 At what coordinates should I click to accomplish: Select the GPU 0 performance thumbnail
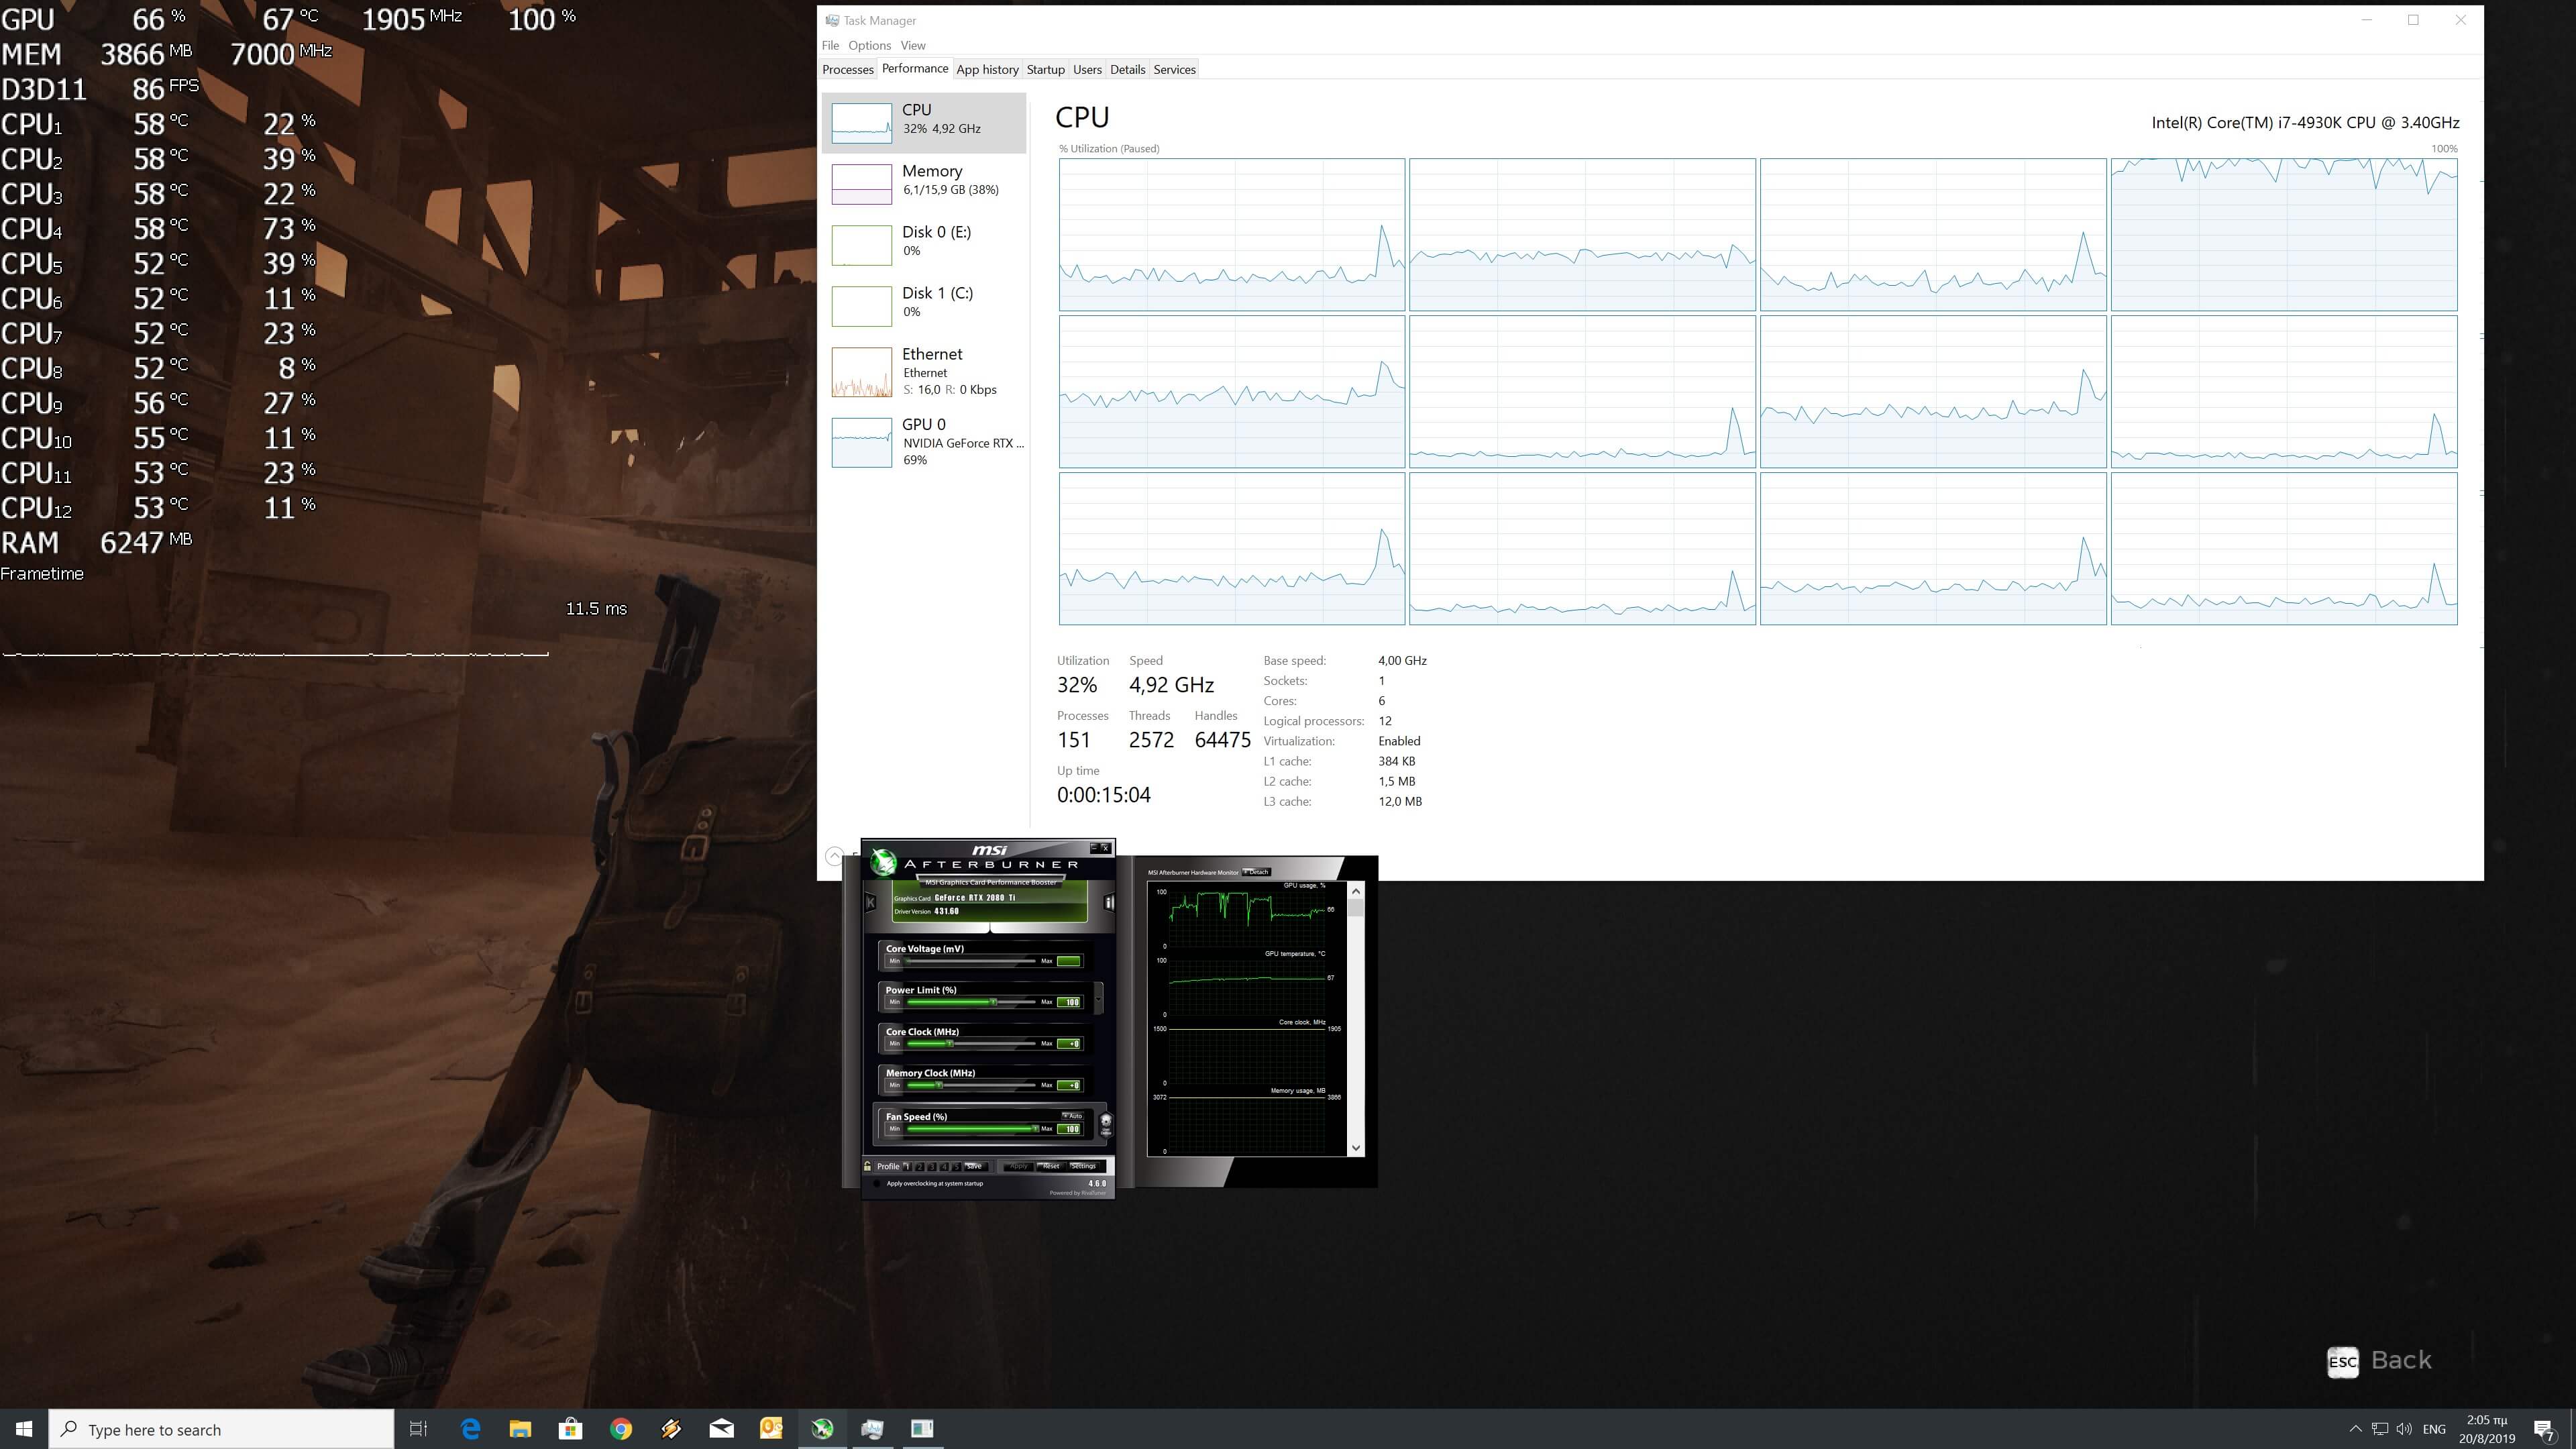tap(862, 442)
